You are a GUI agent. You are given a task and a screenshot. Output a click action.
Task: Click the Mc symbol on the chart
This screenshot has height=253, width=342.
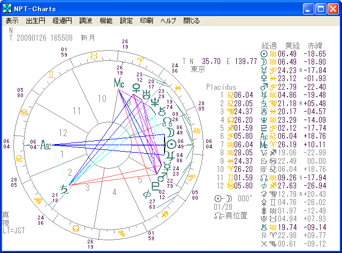pos(119,83)
